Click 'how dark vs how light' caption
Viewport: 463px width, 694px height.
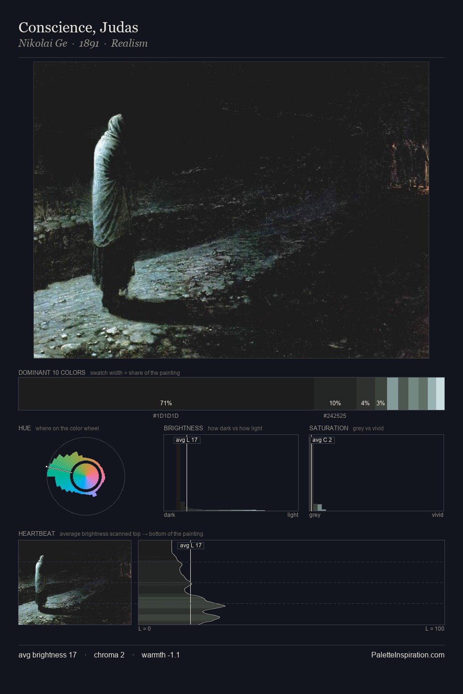(235, 428)
